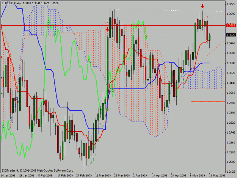This screenshot has height=178, width=237.
Task: Select the short red line at 1.2980
Action: [x=208, y=102]
